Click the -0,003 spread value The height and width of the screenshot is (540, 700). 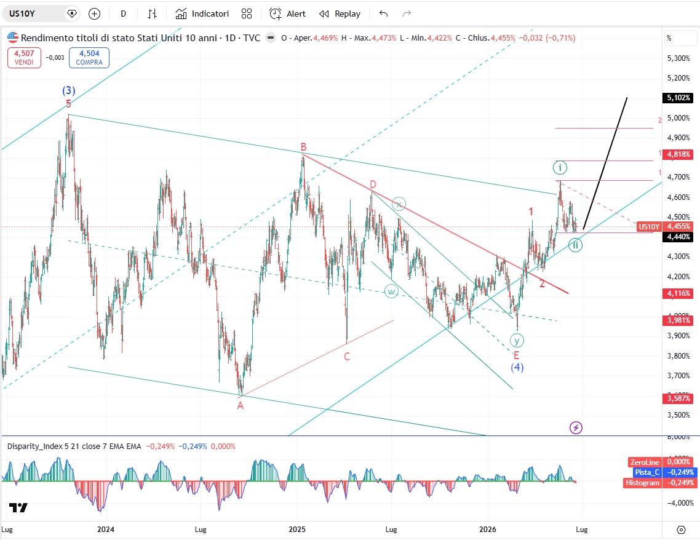tap(55, 58)
